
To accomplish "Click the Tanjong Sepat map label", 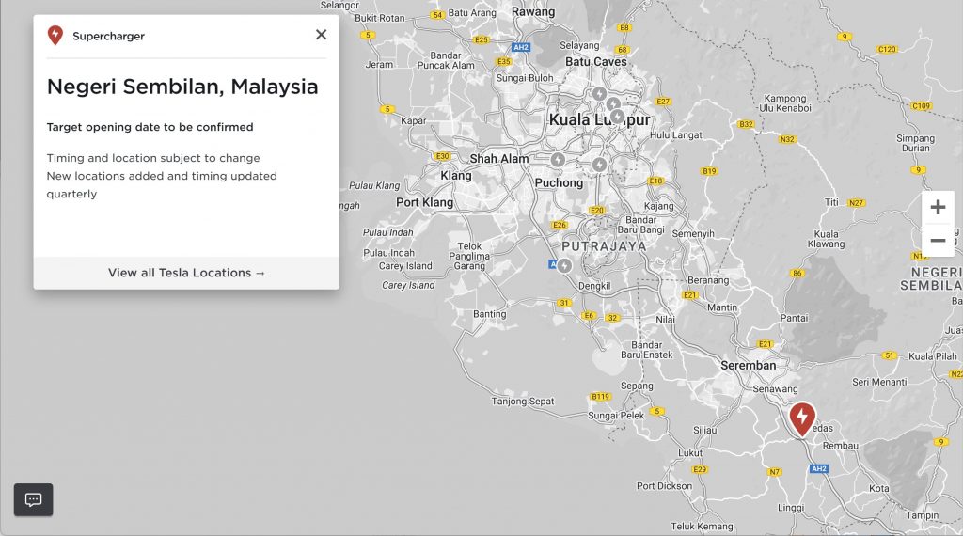I will (x=523, y=402).
